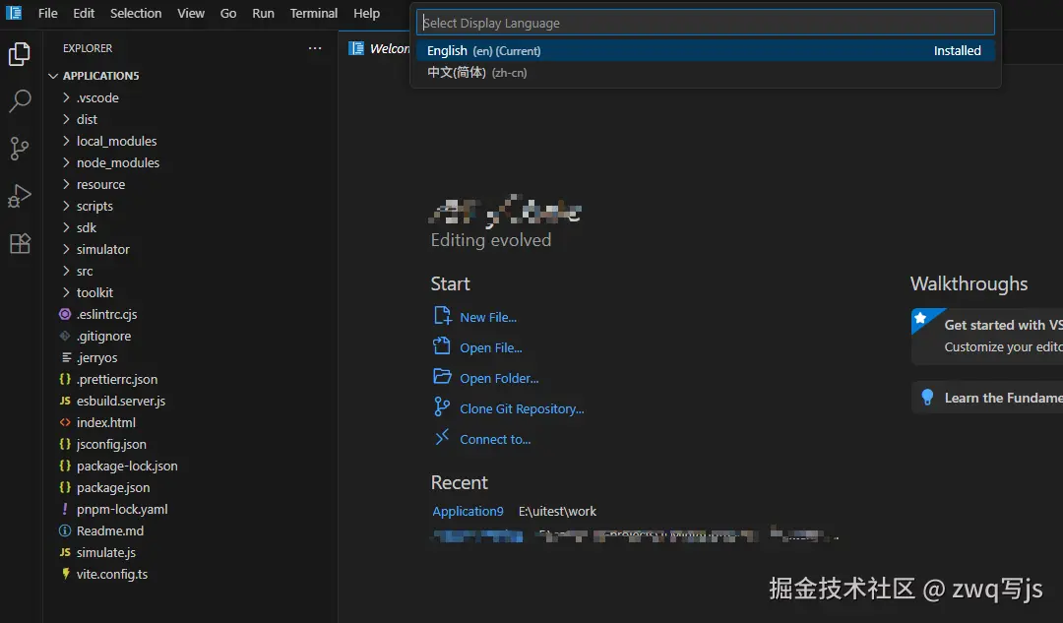
Task: Click the Open Folder... link
Action: click(499, 378)
